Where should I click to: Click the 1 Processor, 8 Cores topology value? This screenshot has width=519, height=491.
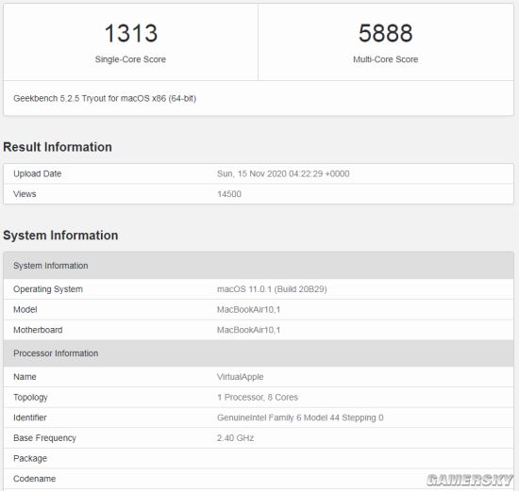point(258,398)
